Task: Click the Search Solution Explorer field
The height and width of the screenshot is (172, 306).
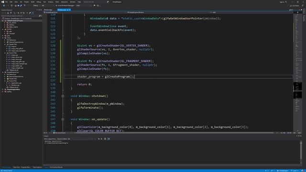Action: (x=21, y=16)
